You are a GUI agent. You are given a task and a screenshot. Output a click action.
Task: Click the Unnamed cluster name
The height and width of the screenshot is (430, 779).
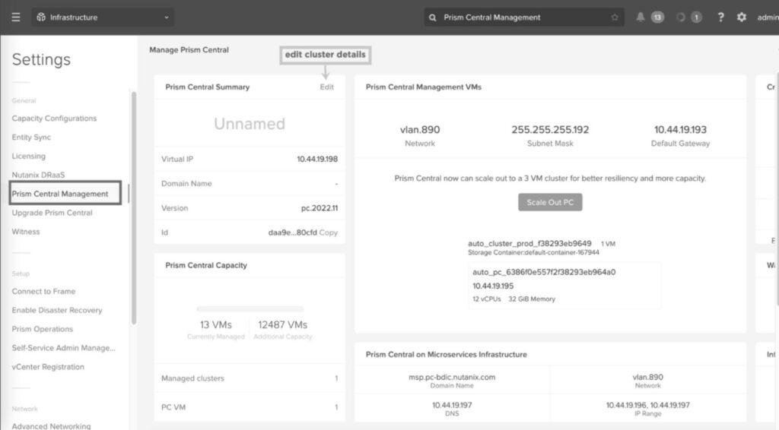[250, 123]
